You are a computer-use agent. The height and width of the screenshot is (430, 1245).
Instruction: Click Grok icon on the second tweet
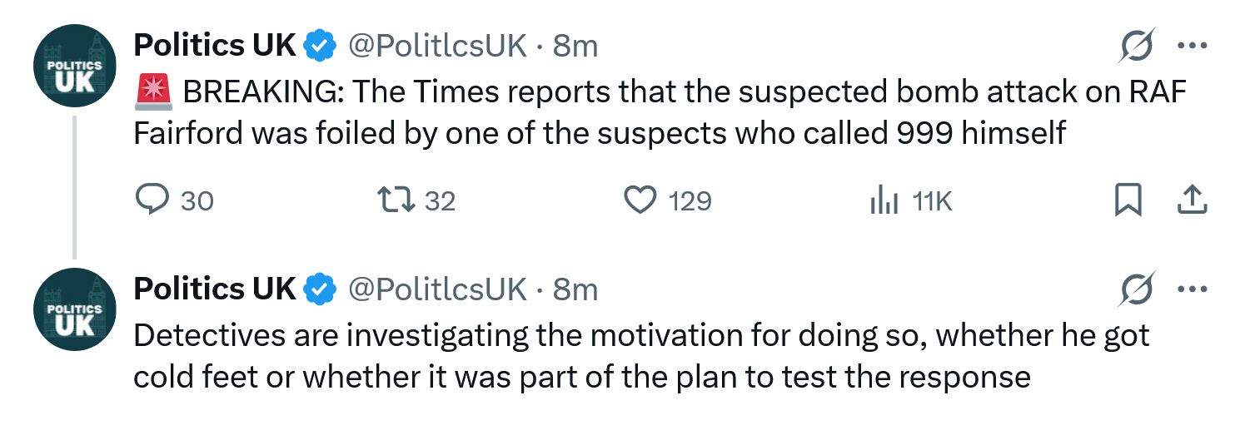pos(1137,289)
